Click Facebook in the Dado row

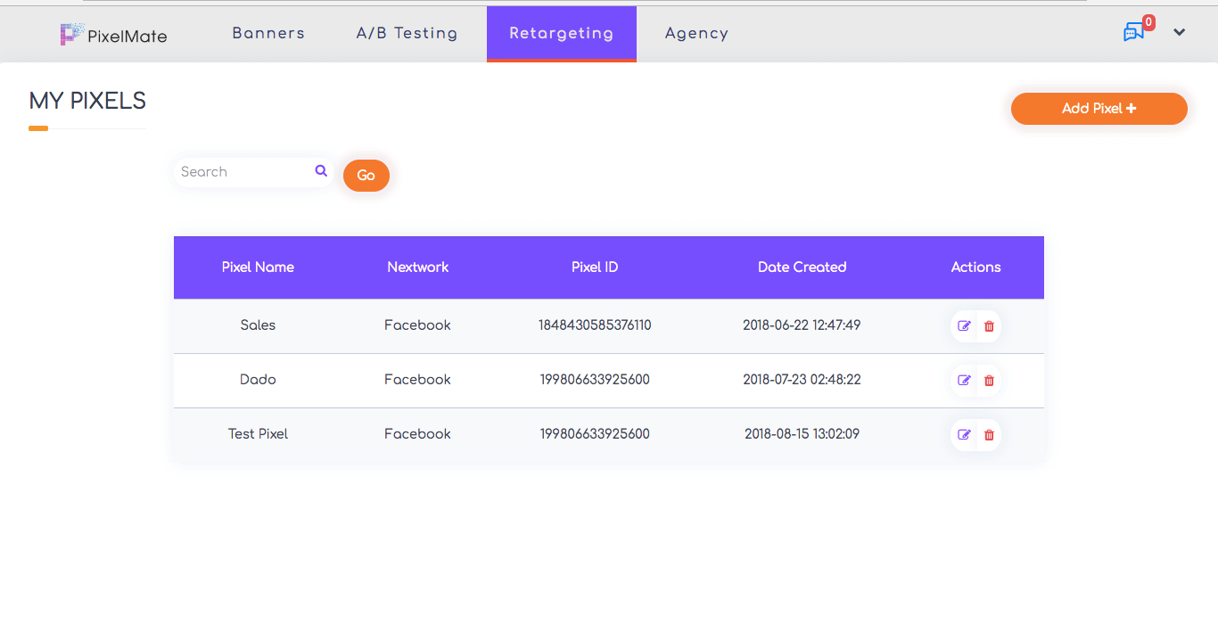pos(417,380)
